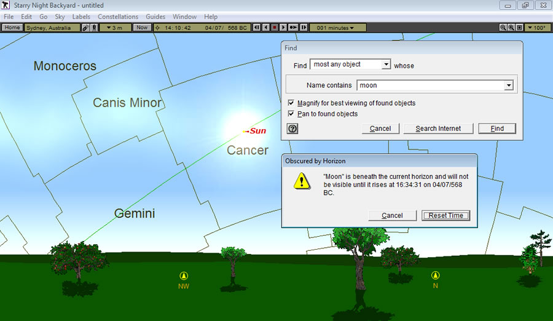553x321 pixels.
Task: Open the Sky menu
Action: (60, 17)
